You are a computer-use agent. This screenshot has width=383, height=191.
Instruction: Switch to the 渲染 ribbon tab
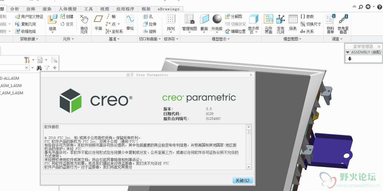pos(47,9)
